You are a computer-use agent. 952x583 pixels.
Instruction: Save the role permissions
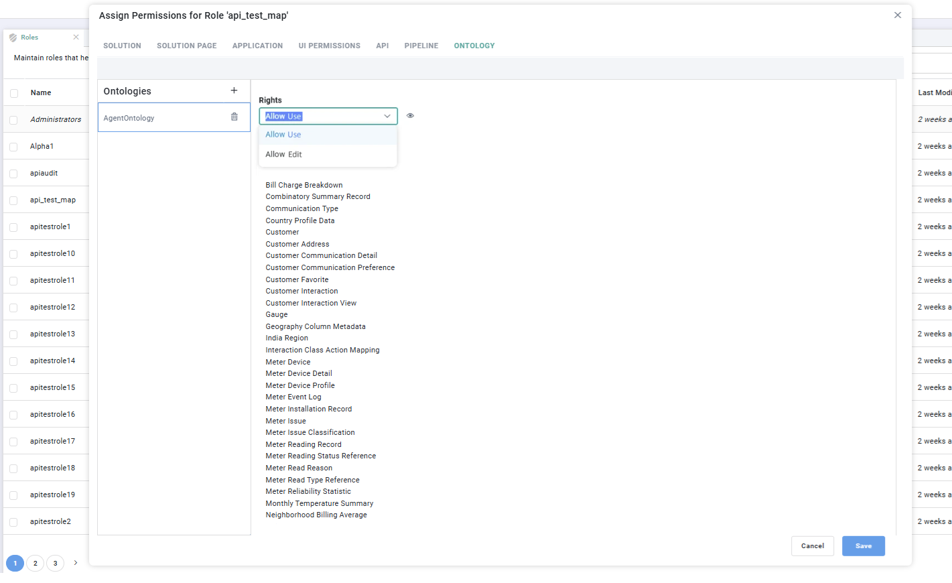point(864,546)
